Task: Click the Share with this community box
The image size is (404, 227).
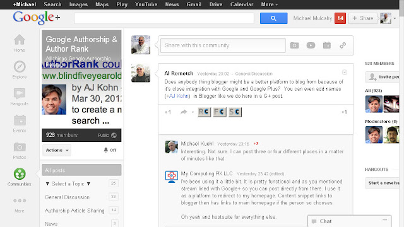Action: [x=223, y=45]
